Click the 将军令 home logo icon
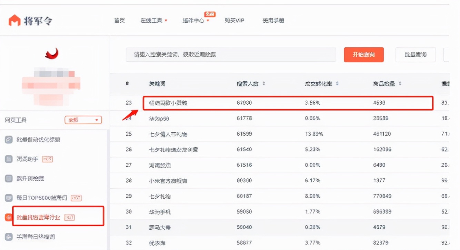Image resolution: width=460 pixels, height=250 pixels. click(14, 20)
